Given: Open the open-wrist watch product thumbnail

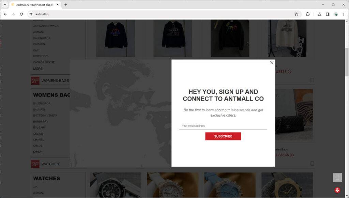Looking at the screenshot, I should [x=115, y=185].
